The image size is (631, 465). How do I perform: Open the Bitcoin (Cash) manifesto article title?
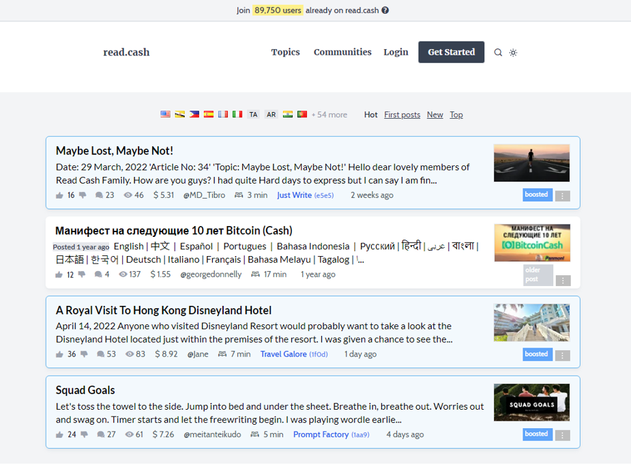(173, 231)
